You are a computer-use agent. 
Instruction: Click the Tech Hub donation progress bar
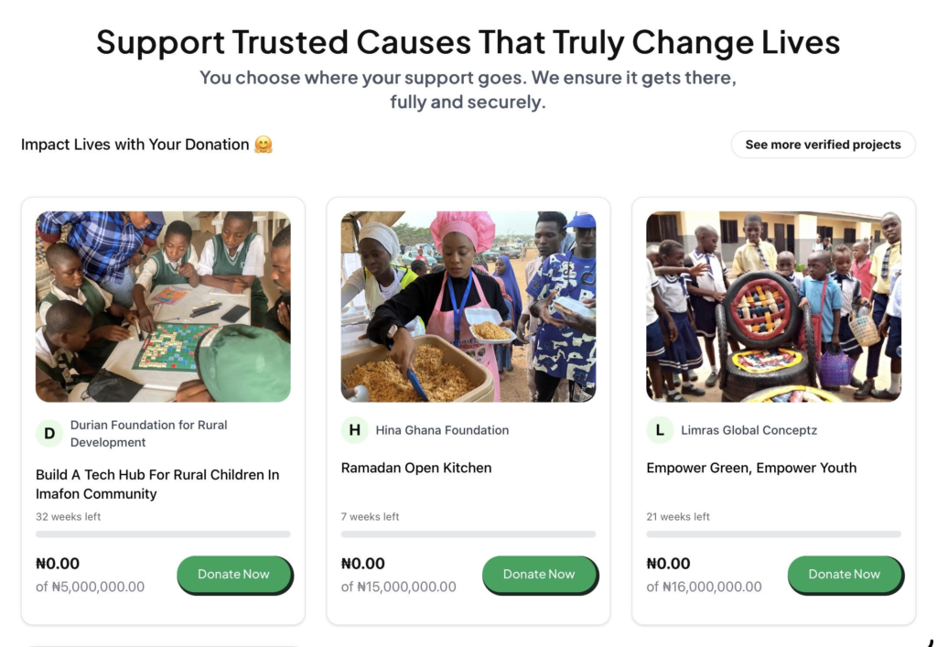coord(163,534)
